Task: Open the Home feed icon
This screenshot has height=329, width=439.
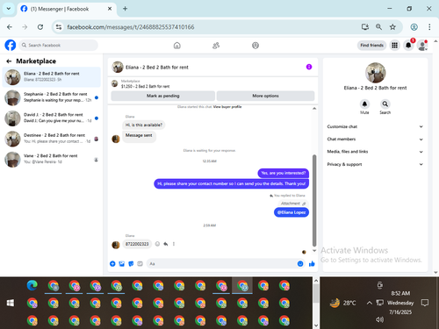Action: pyautogui.click(x=177, y=46)
